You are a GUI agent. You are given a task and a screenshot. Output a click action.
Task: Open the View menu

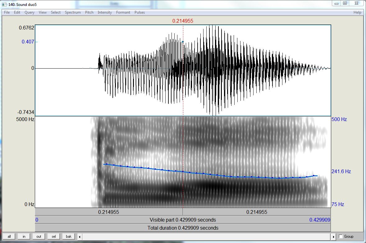pyautogui.click(x=43, y=12)
